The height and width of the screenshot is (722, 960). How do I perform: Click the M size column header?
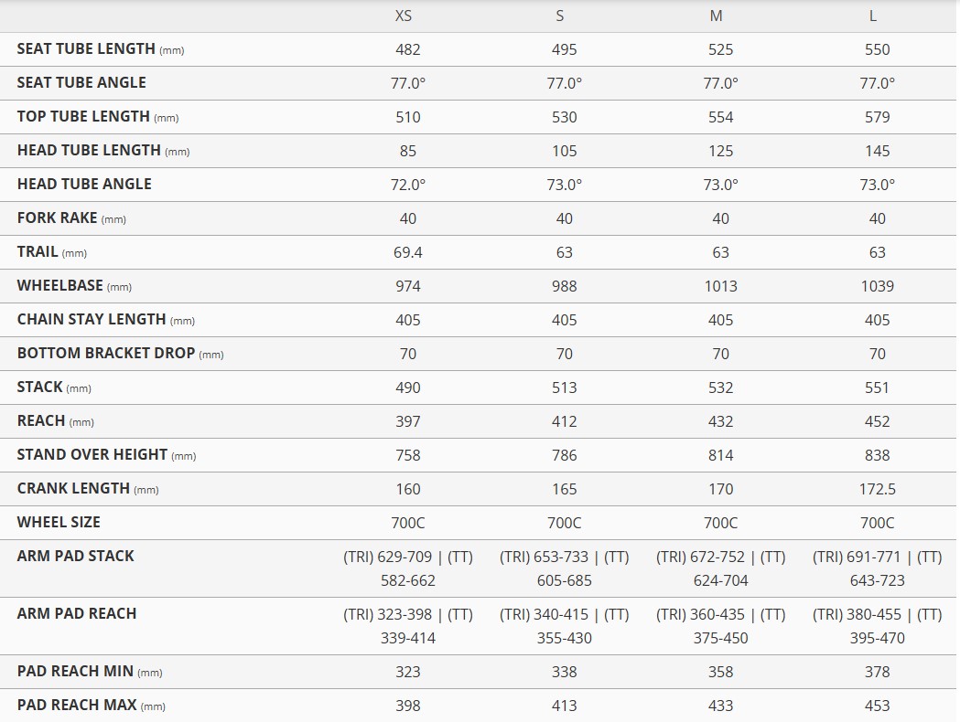(717, 16)
